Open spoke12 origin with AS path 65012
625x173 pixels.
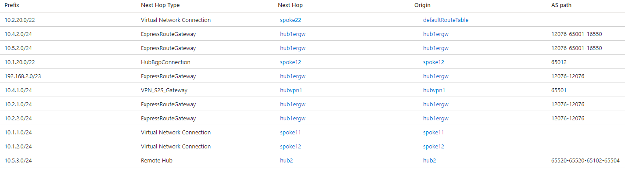pos(434,62)
